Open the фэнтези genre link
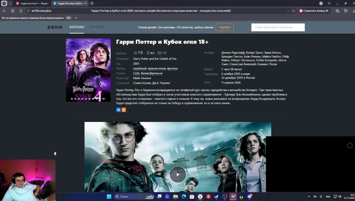The image size is (355, 201). click(172, 68)
